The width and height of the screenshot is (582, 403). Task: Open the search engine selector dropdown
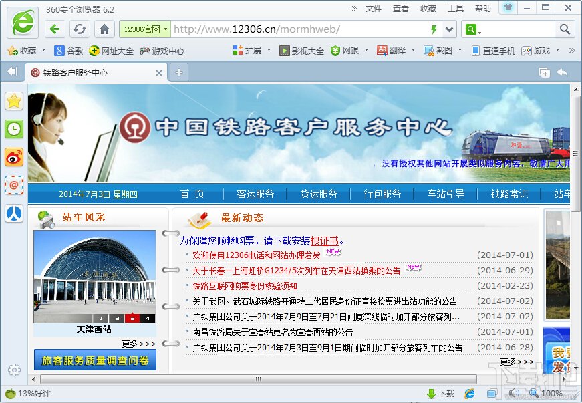pyautogui.click(x=473, y=29)
